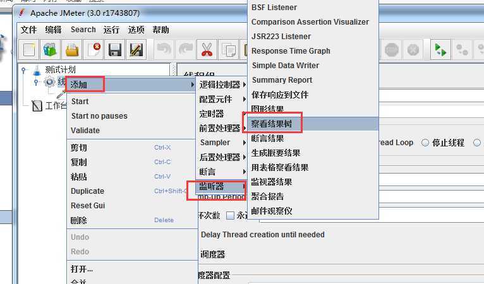
Task: Click the Redo arrow toolbar icon
Action: [x=185, y=50]
